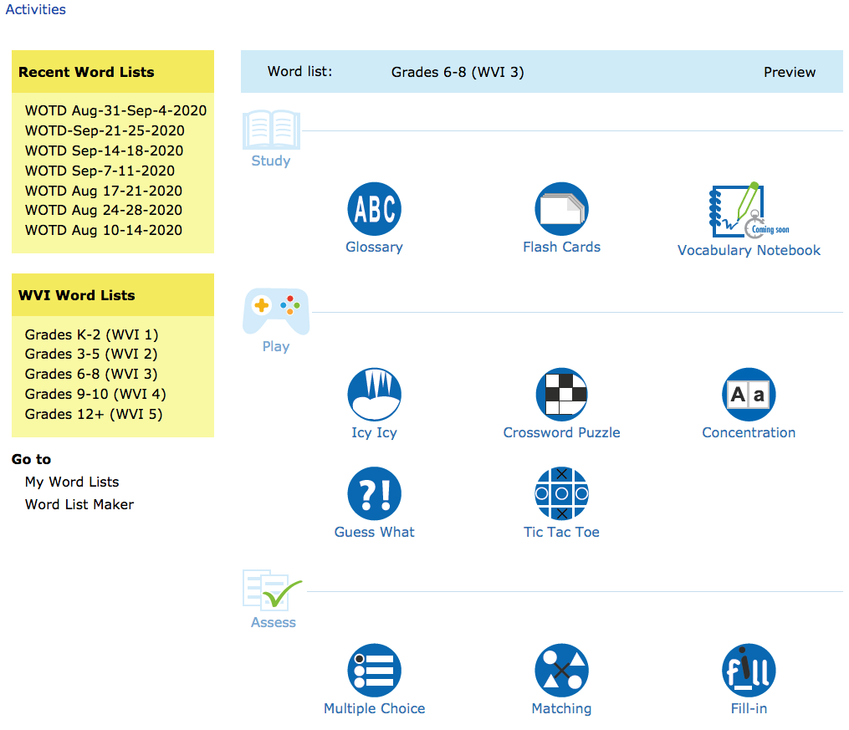The width and height of the screenshot is (849, 730).
Task: Play the Concentration game icon
Action: tap(749, 395)
